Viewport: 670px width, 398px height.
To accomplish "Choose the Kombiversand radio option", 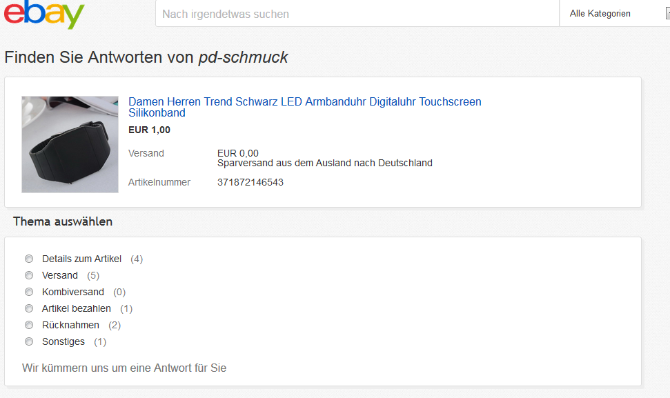I will coord(29,292).
